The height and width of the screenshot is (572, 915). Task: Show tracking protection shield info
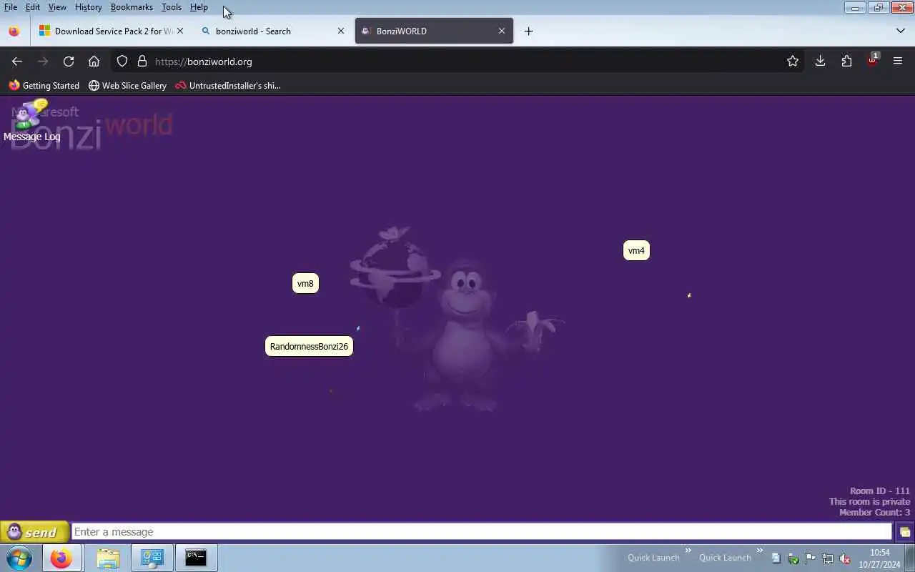point(122,61)
